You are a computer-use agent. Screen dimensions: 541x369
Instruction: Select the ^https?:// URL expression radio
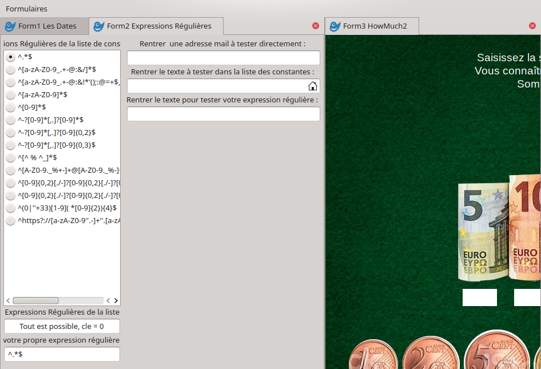pos(10,221)
